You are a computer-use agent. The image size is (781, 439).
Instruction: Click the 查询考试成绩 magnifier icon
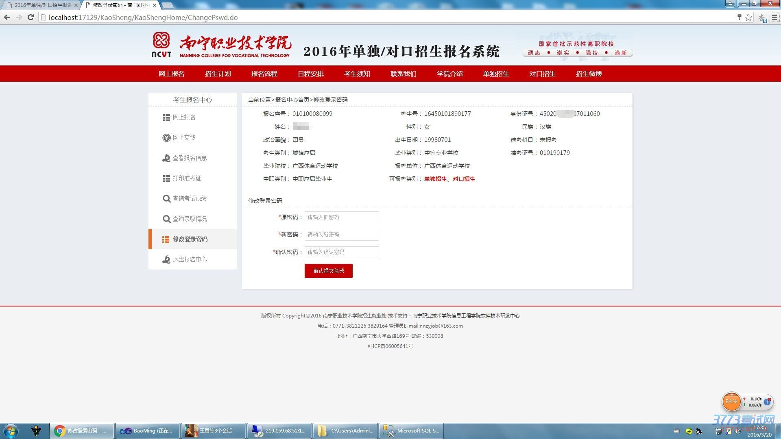click(x=166, y=199)
